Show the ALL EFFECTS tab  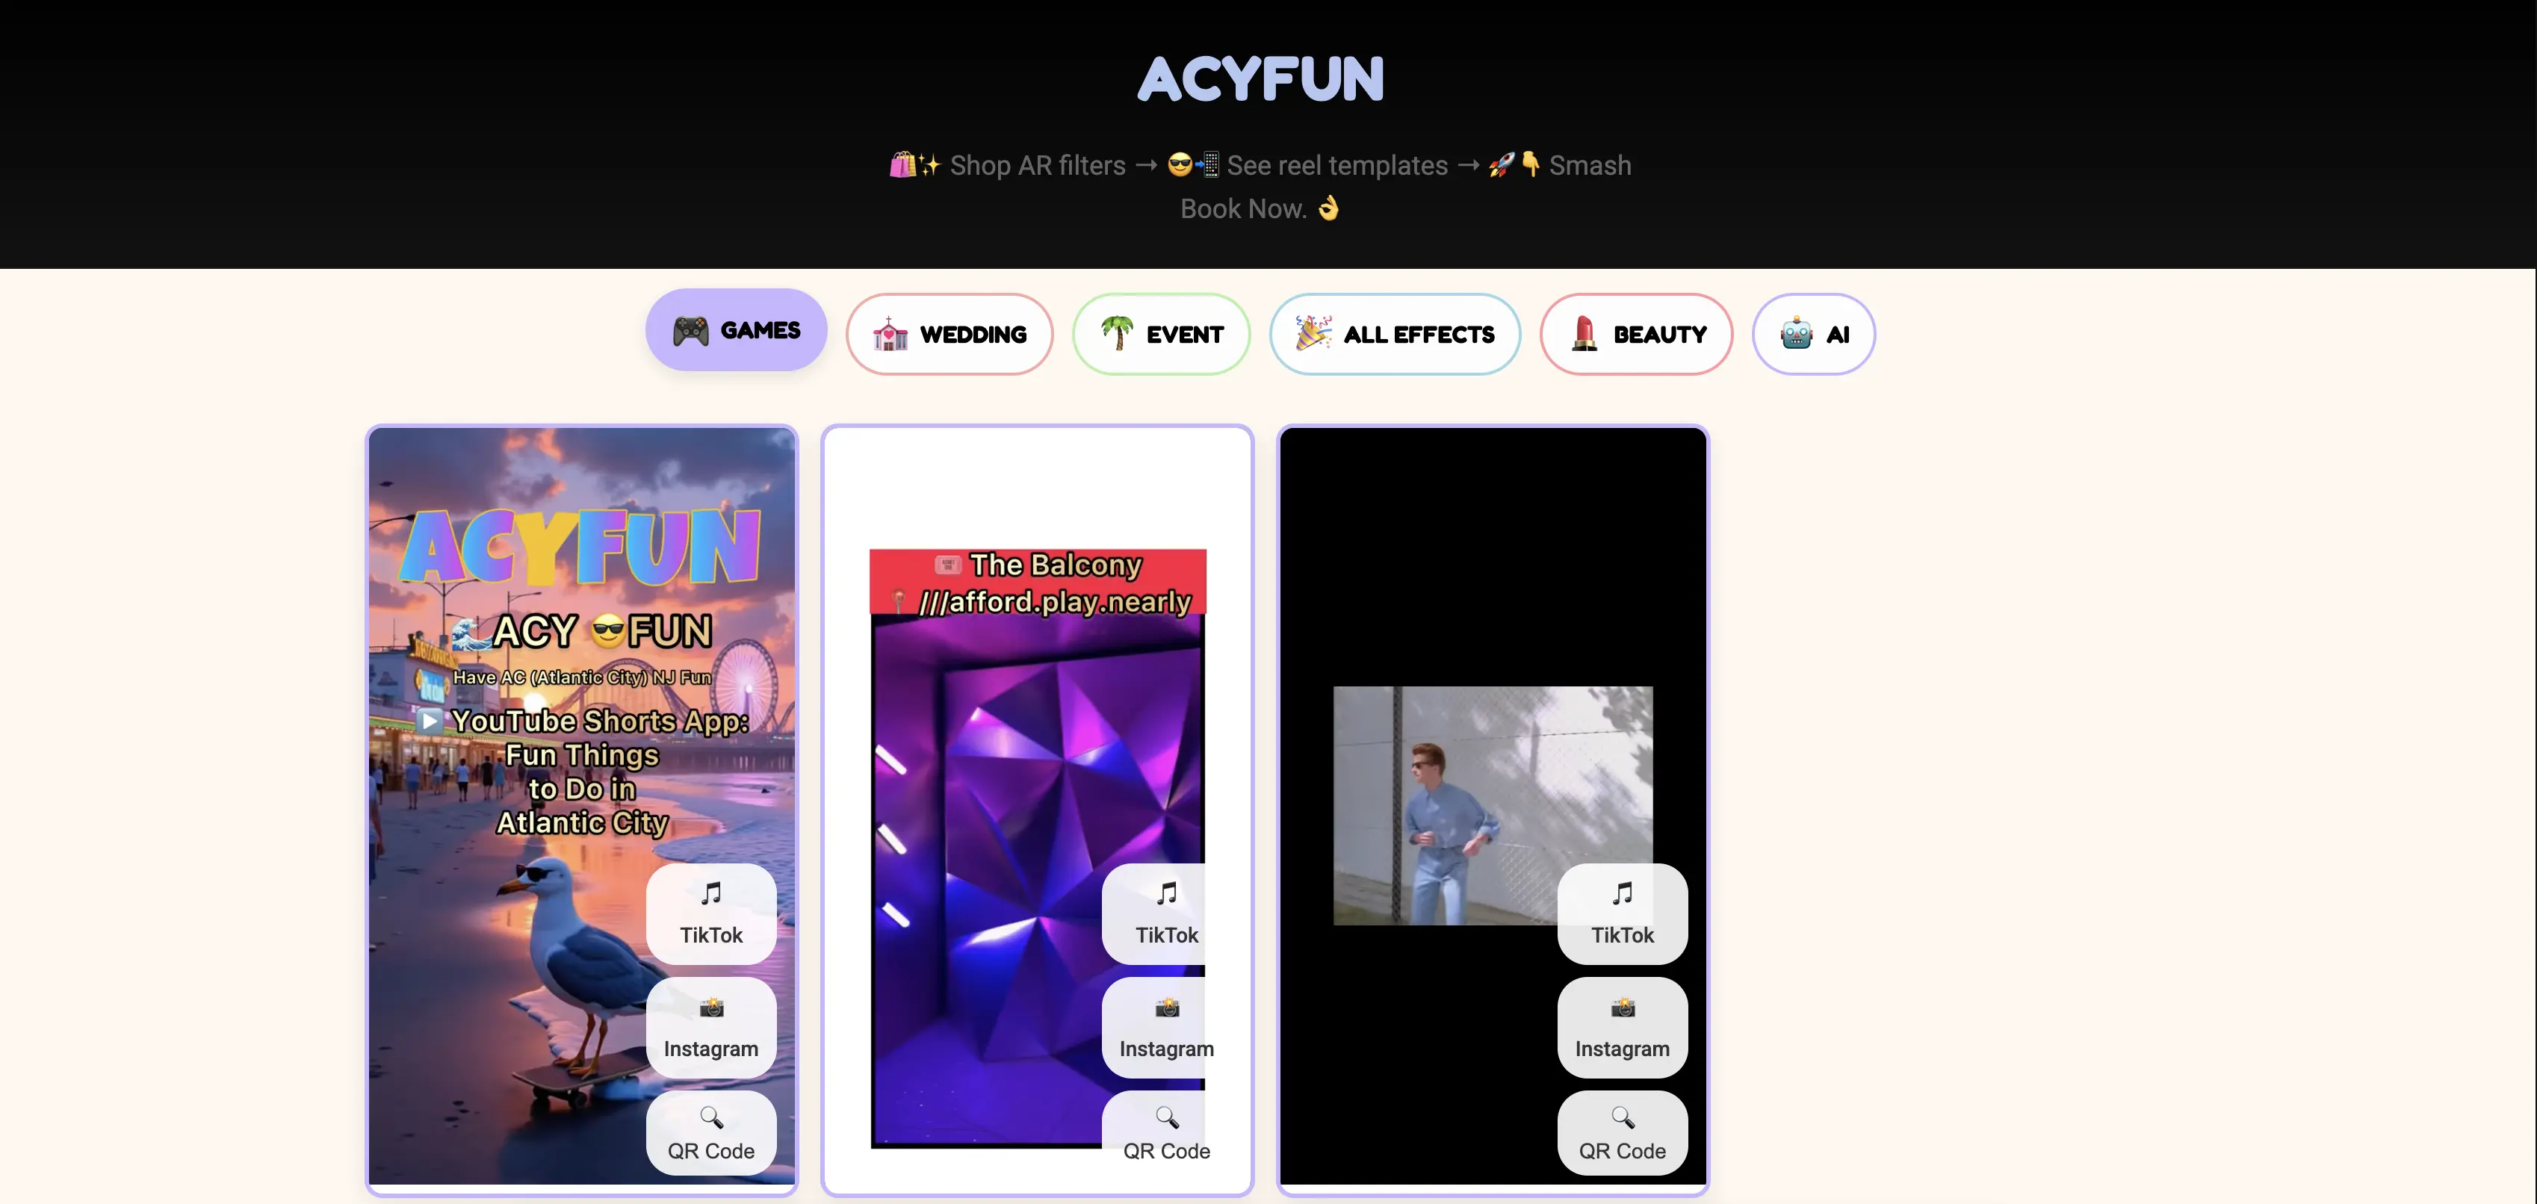coord(1395,335)
